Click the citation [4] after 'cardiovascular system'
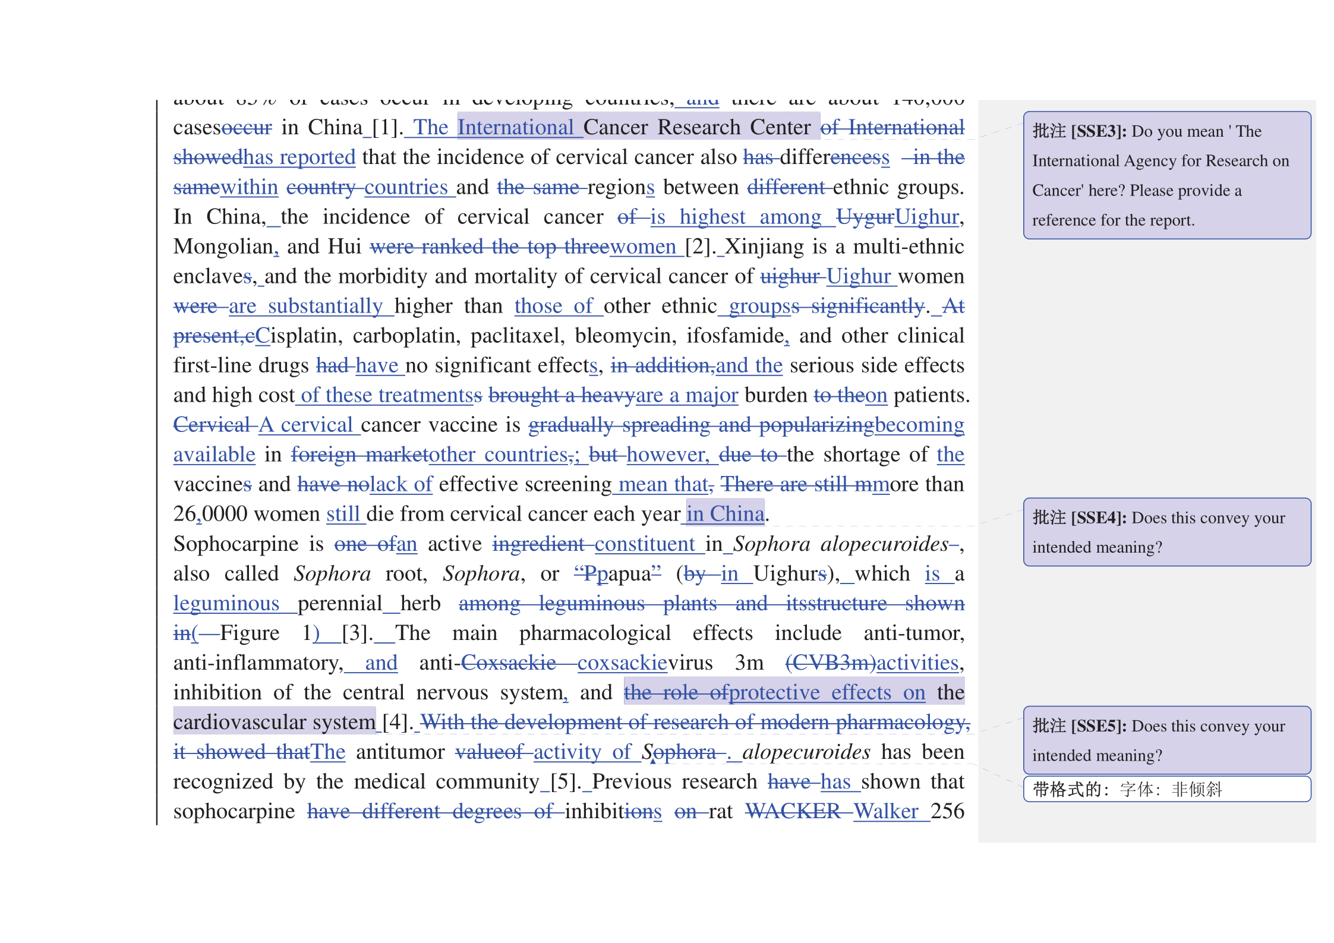 tap(395, 722)
